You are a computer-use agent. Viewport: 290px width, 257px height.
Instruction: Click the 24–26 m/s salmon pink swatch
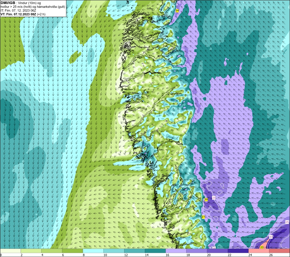point(259,251)
